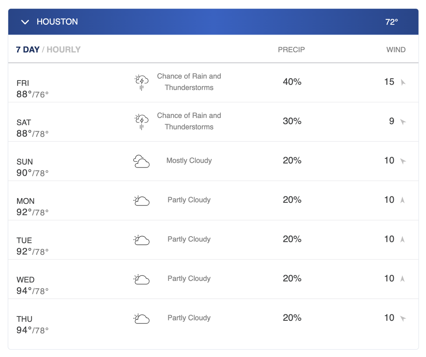The width and height of the screenshot is (426, 357).
Task: Click Friday's thunderstorm weather icon
Action: pos(141,83)
